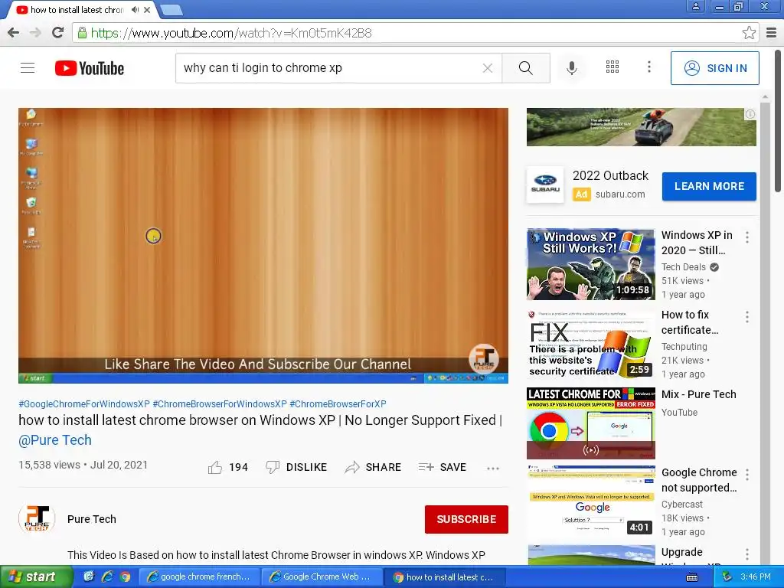784x588 pixels.
Task: Open the YouTube guide menu icon
Action: [x=28, y=67]
